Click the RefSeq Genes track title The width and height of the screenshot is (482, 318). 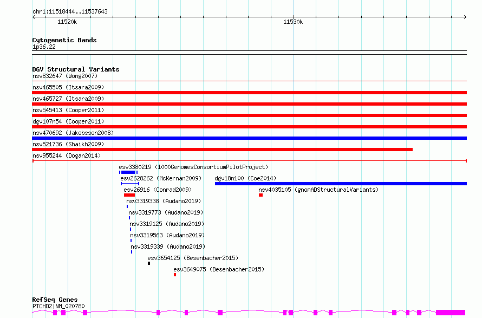[55, 300]
